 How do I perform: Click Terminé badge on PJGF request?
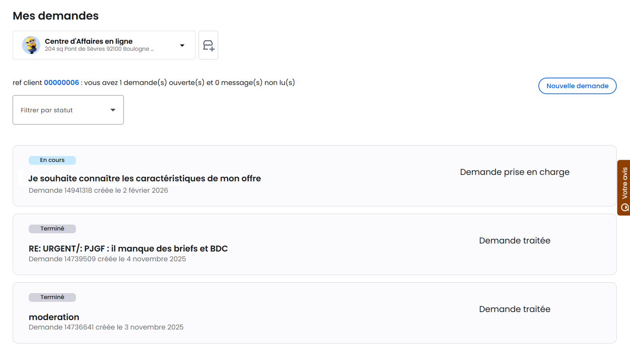52,229
